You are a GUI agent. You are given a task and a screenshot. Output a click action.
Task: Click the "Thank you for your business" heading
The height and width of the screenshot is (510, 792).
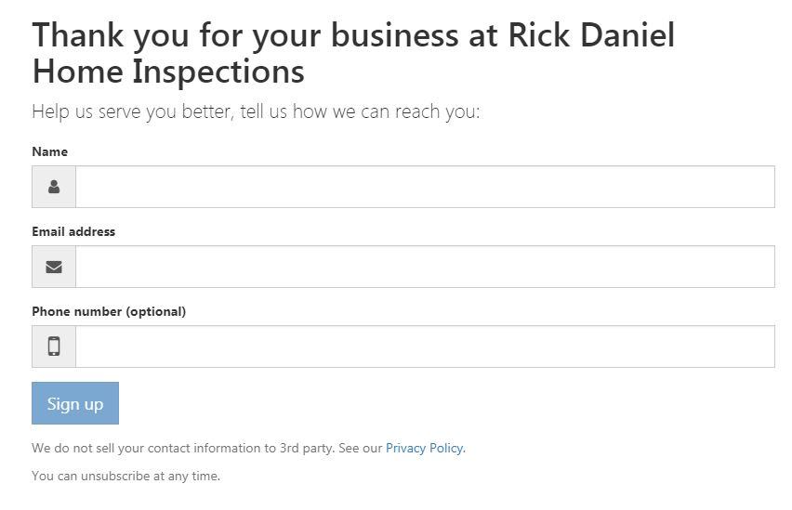[246, 35]
